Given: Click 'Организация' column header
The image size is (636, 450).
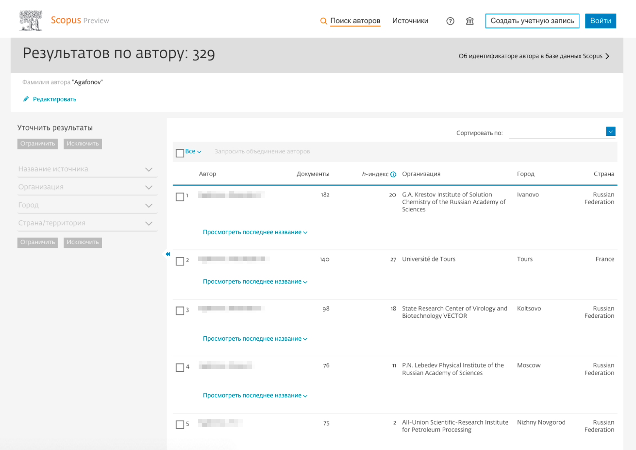Looking at the screenshot, I should pos(421,174).
